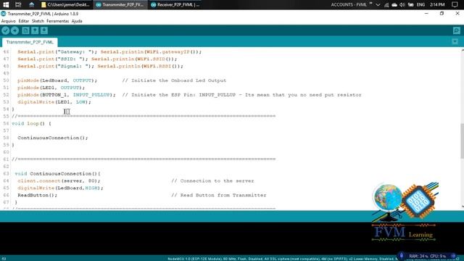464x261 pixels.
Task: Open the Ajuda menu
Action: pyautogui.click(x=77, y=21)
